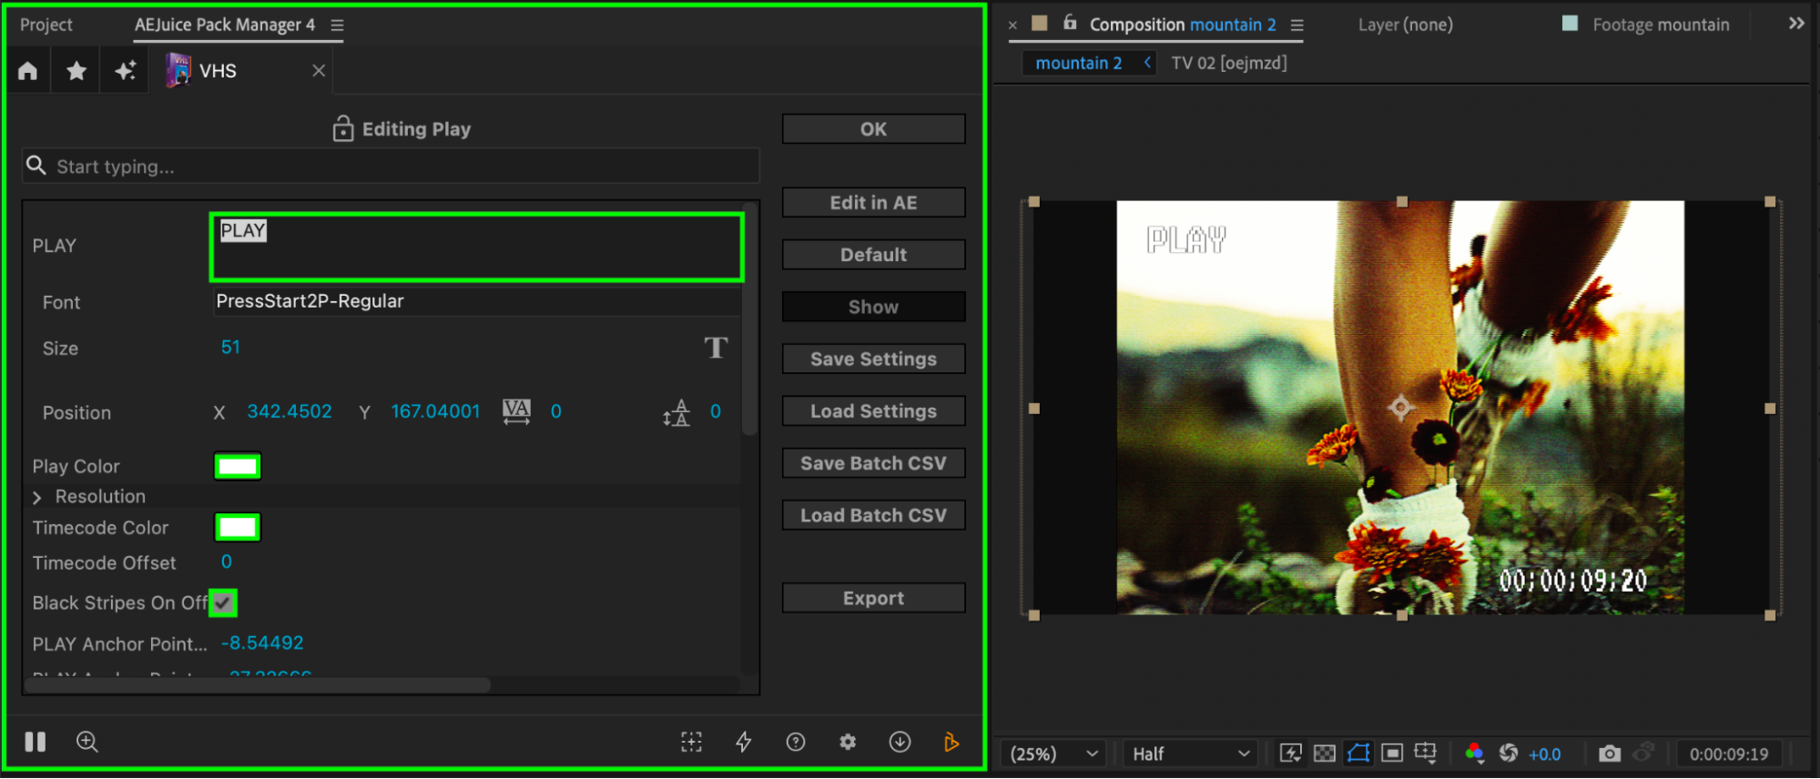Click Save Batch CSV
This screenshot has height=779, width=1820.
(873, 463)
